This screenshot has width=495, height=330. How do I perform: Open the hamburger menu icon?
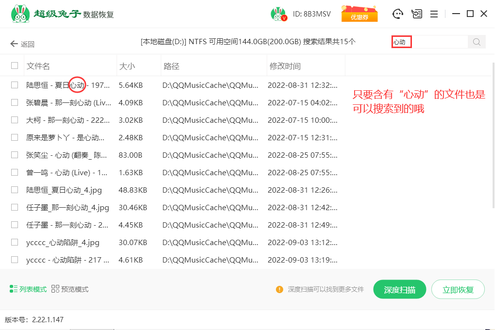434,14
